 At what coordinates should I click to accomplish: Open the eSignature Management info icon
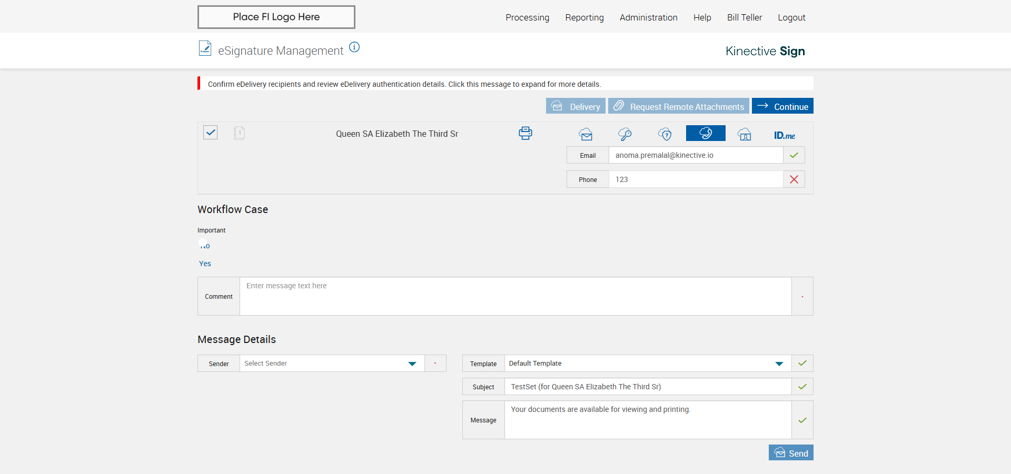[x=355, y=47]
